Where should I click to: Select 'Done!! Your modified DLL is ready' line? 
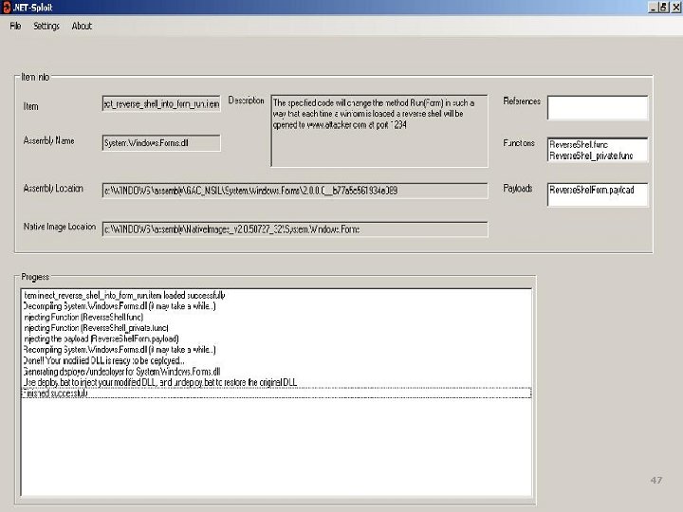point(277,360)
